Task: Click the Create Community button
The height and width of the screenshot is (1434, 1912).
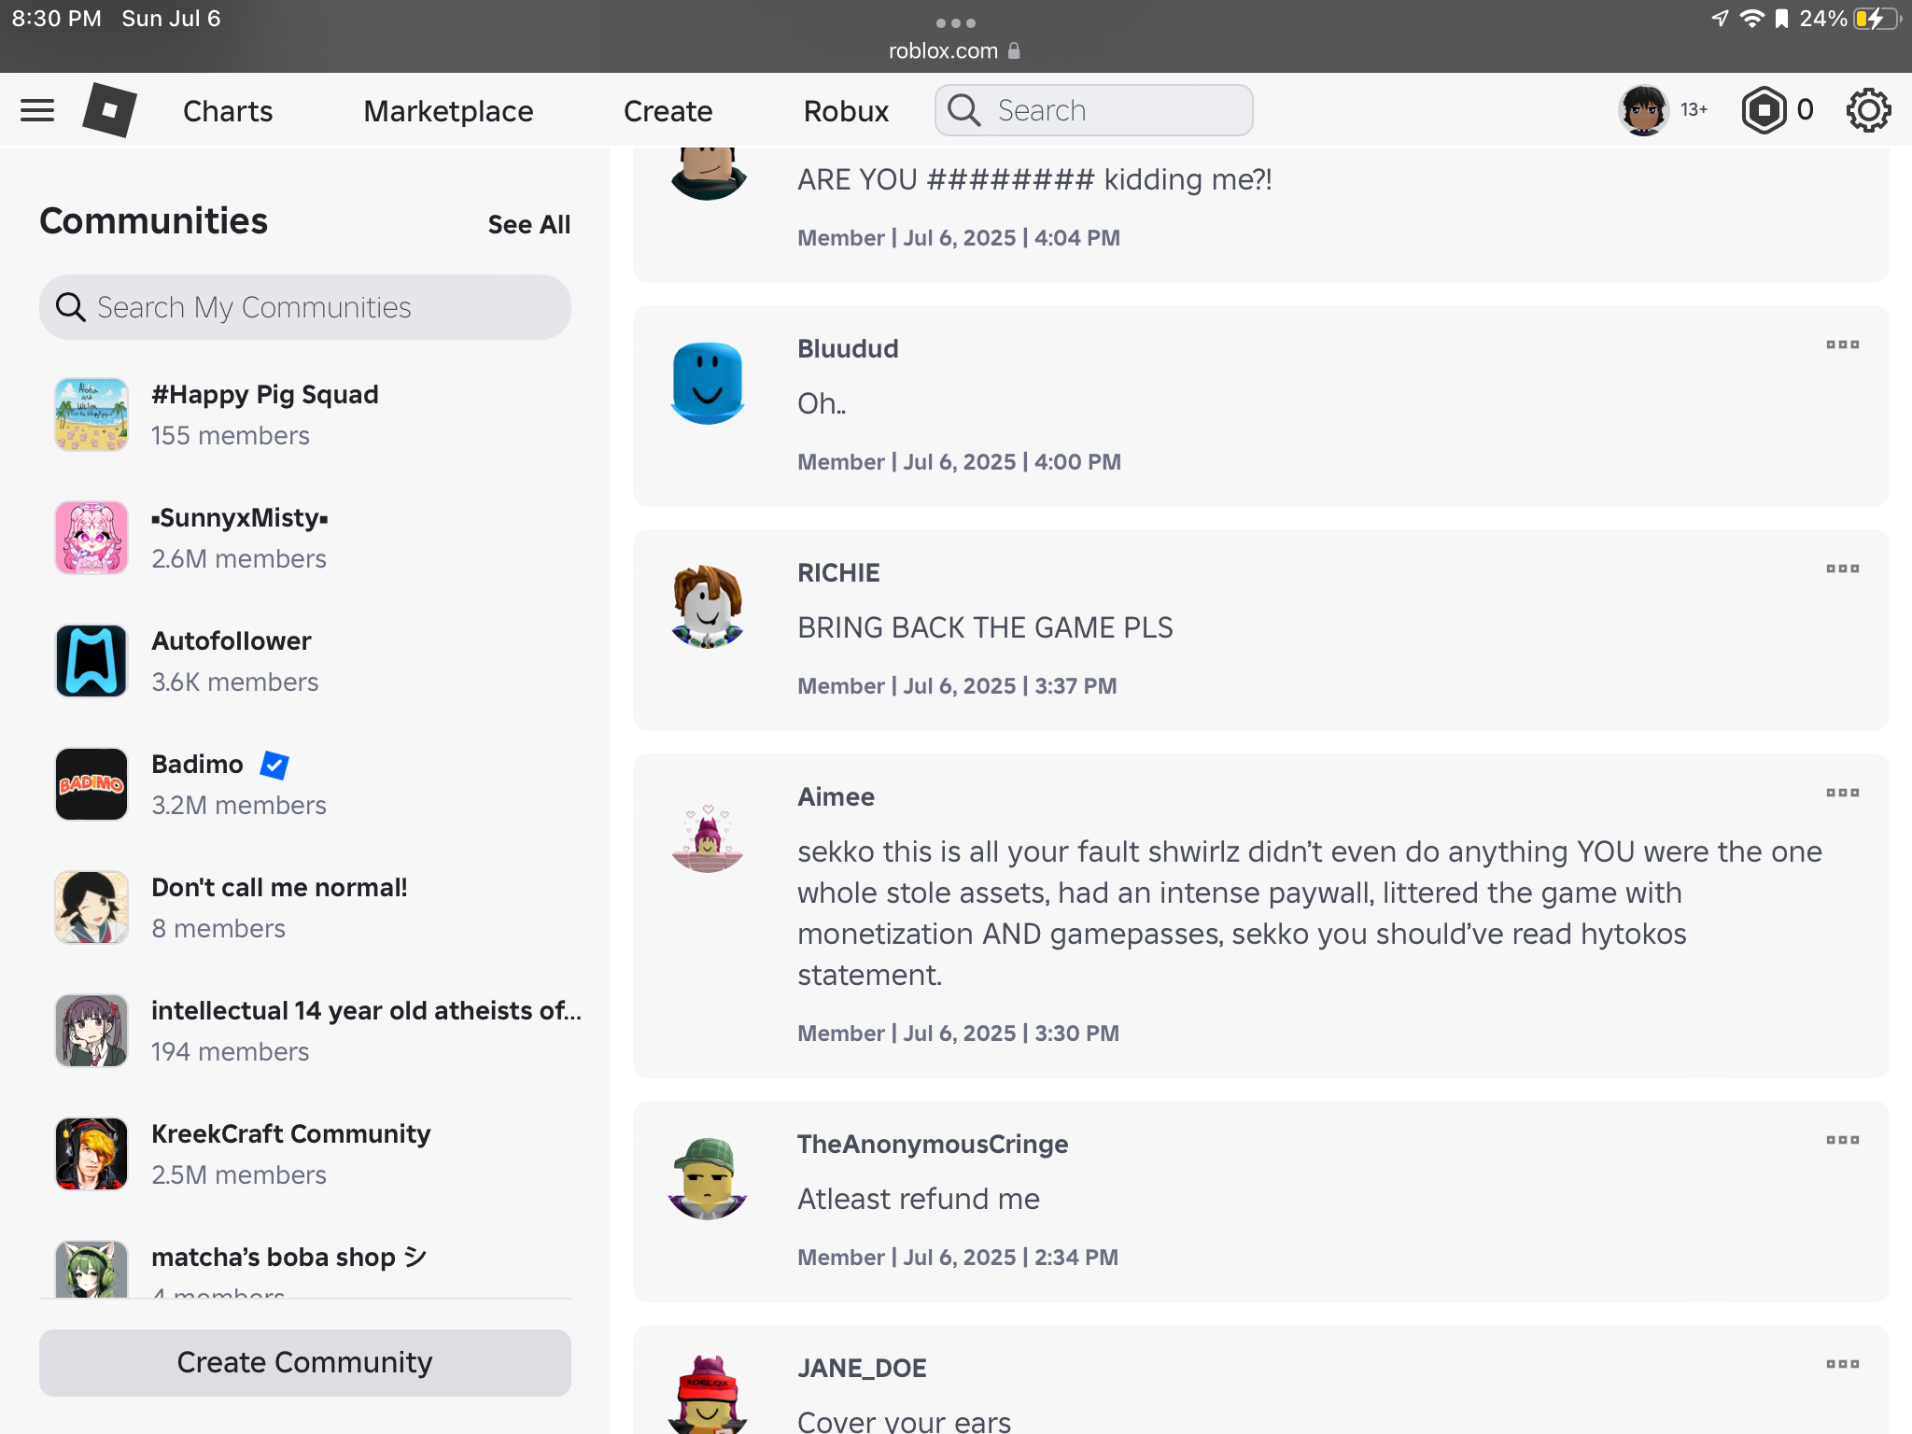Action: pos(304,1362)
